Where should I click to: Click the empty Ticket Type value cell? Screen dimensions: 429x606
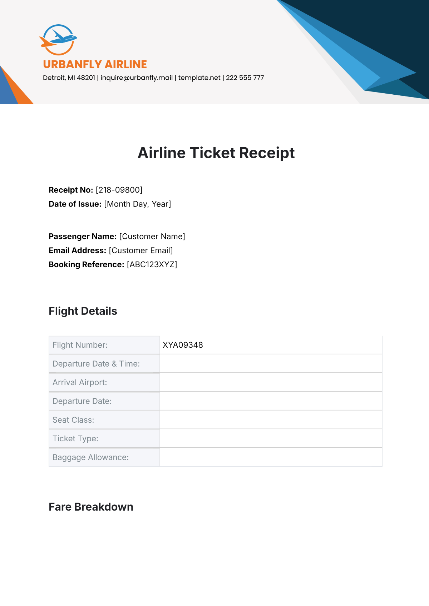[x=271, y=438]
